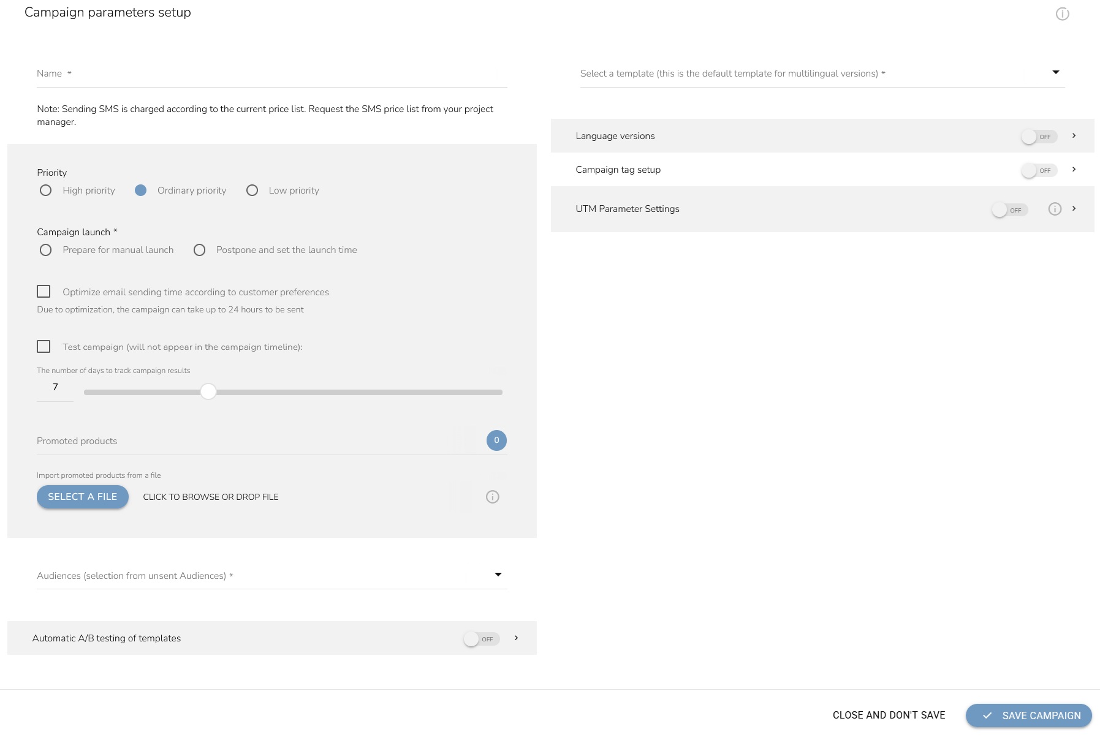Expand the Language versions chevron arrow
This screenshot has width=1100, height=740.
pos(1074,136)
